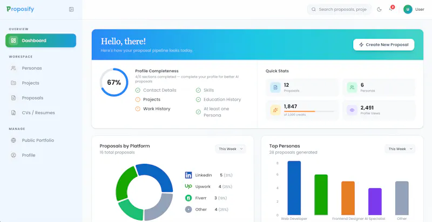This screenshot has height=222, width=432.
Task: Click the CVs / Resumes file icon
Action: [x=13, y=113]
